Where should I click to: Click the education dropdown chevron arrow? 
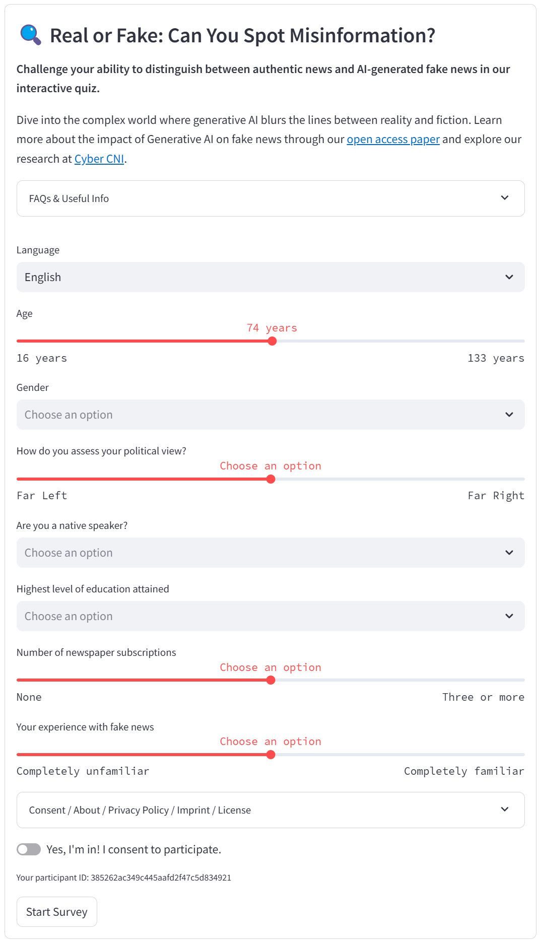pos(509,616)
